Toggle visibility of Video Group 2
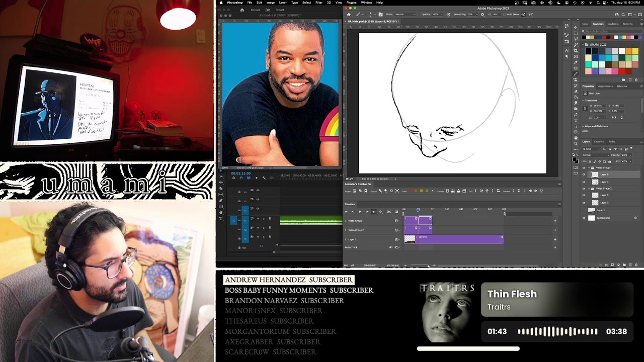 click(x=584, y=189)
